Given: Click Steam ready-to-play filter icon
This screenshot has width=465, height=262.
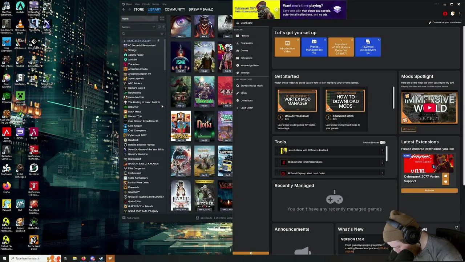Looking at the screenshot, I should point(163,27).
